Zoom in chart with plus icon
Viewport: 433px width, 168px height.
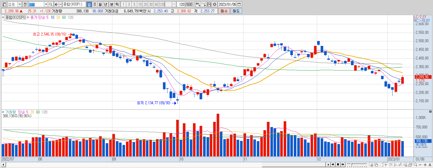(425, 165)
